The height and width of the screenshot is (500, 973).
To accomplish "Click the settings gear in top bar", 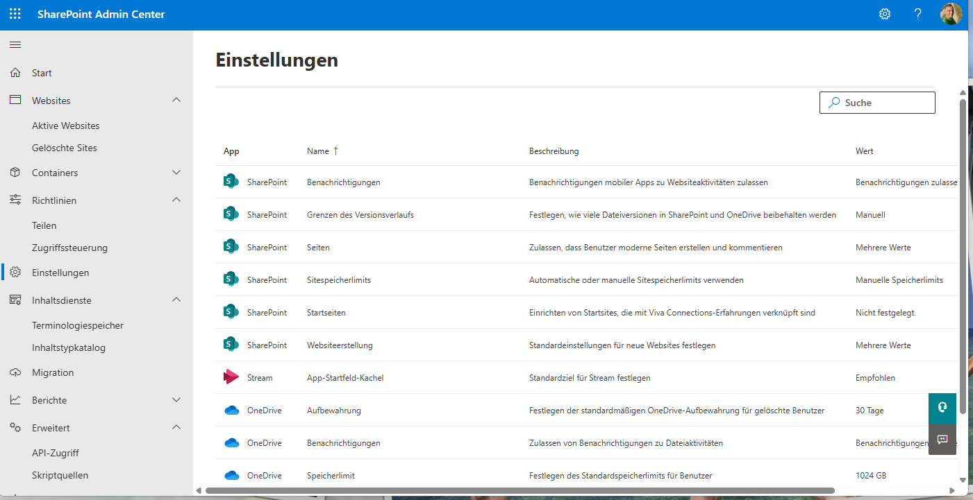I will [884, 14].
